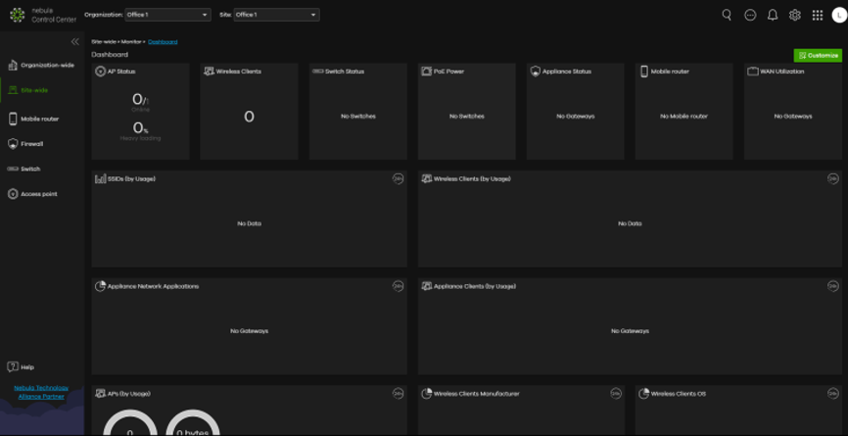Screen dimensions: 848x436
Task: Select Mobile router in the sidebar
Action: (x=39, y=119)
